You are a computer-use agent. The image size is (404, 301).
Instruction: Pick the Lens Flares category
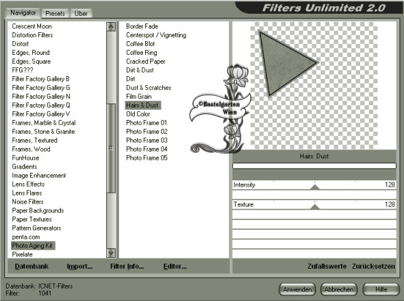pyautogui.click(x=27, y=193)
